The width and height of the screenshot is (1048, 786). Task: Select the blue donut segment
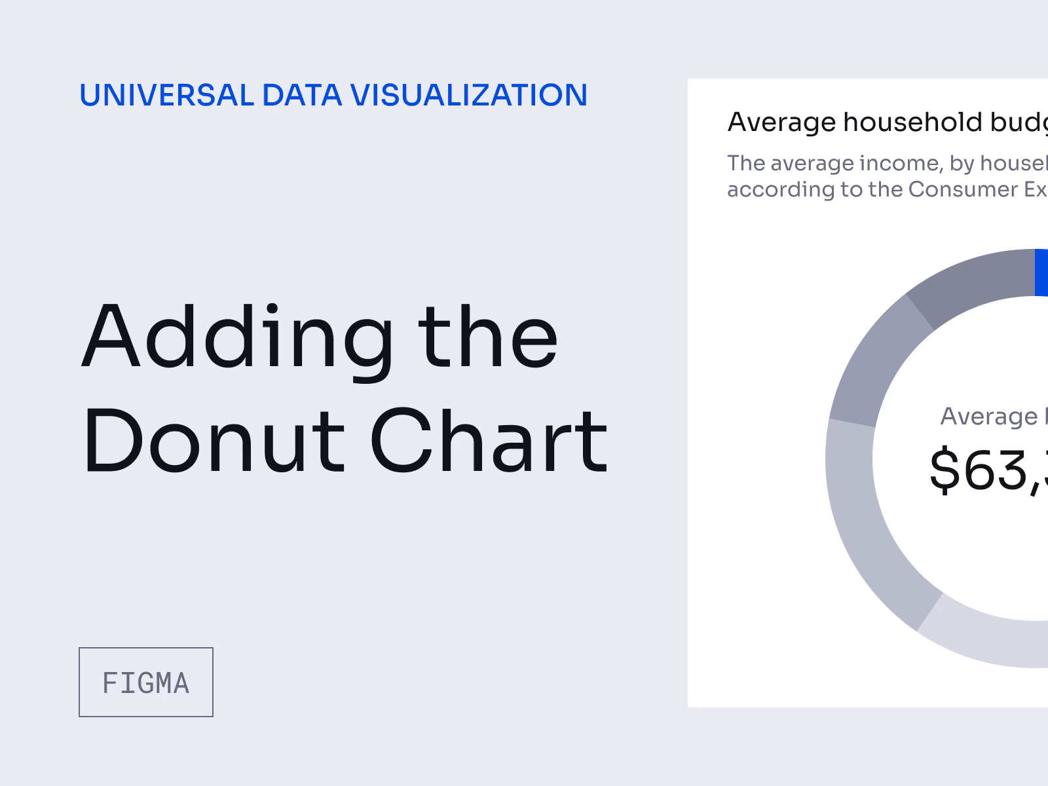[x=1041, y=272]
